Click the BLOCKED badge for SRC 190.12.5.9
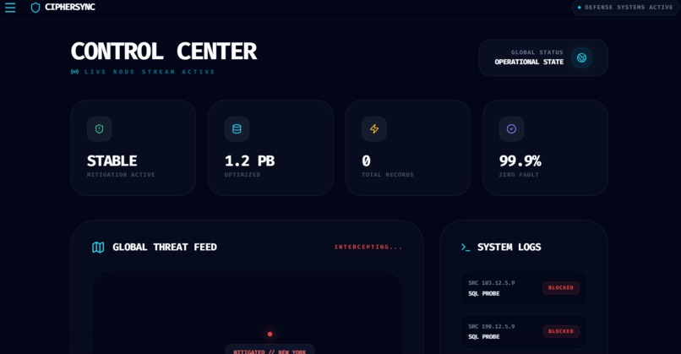Screen dimensions: 681x354 [x=561, y=331]
